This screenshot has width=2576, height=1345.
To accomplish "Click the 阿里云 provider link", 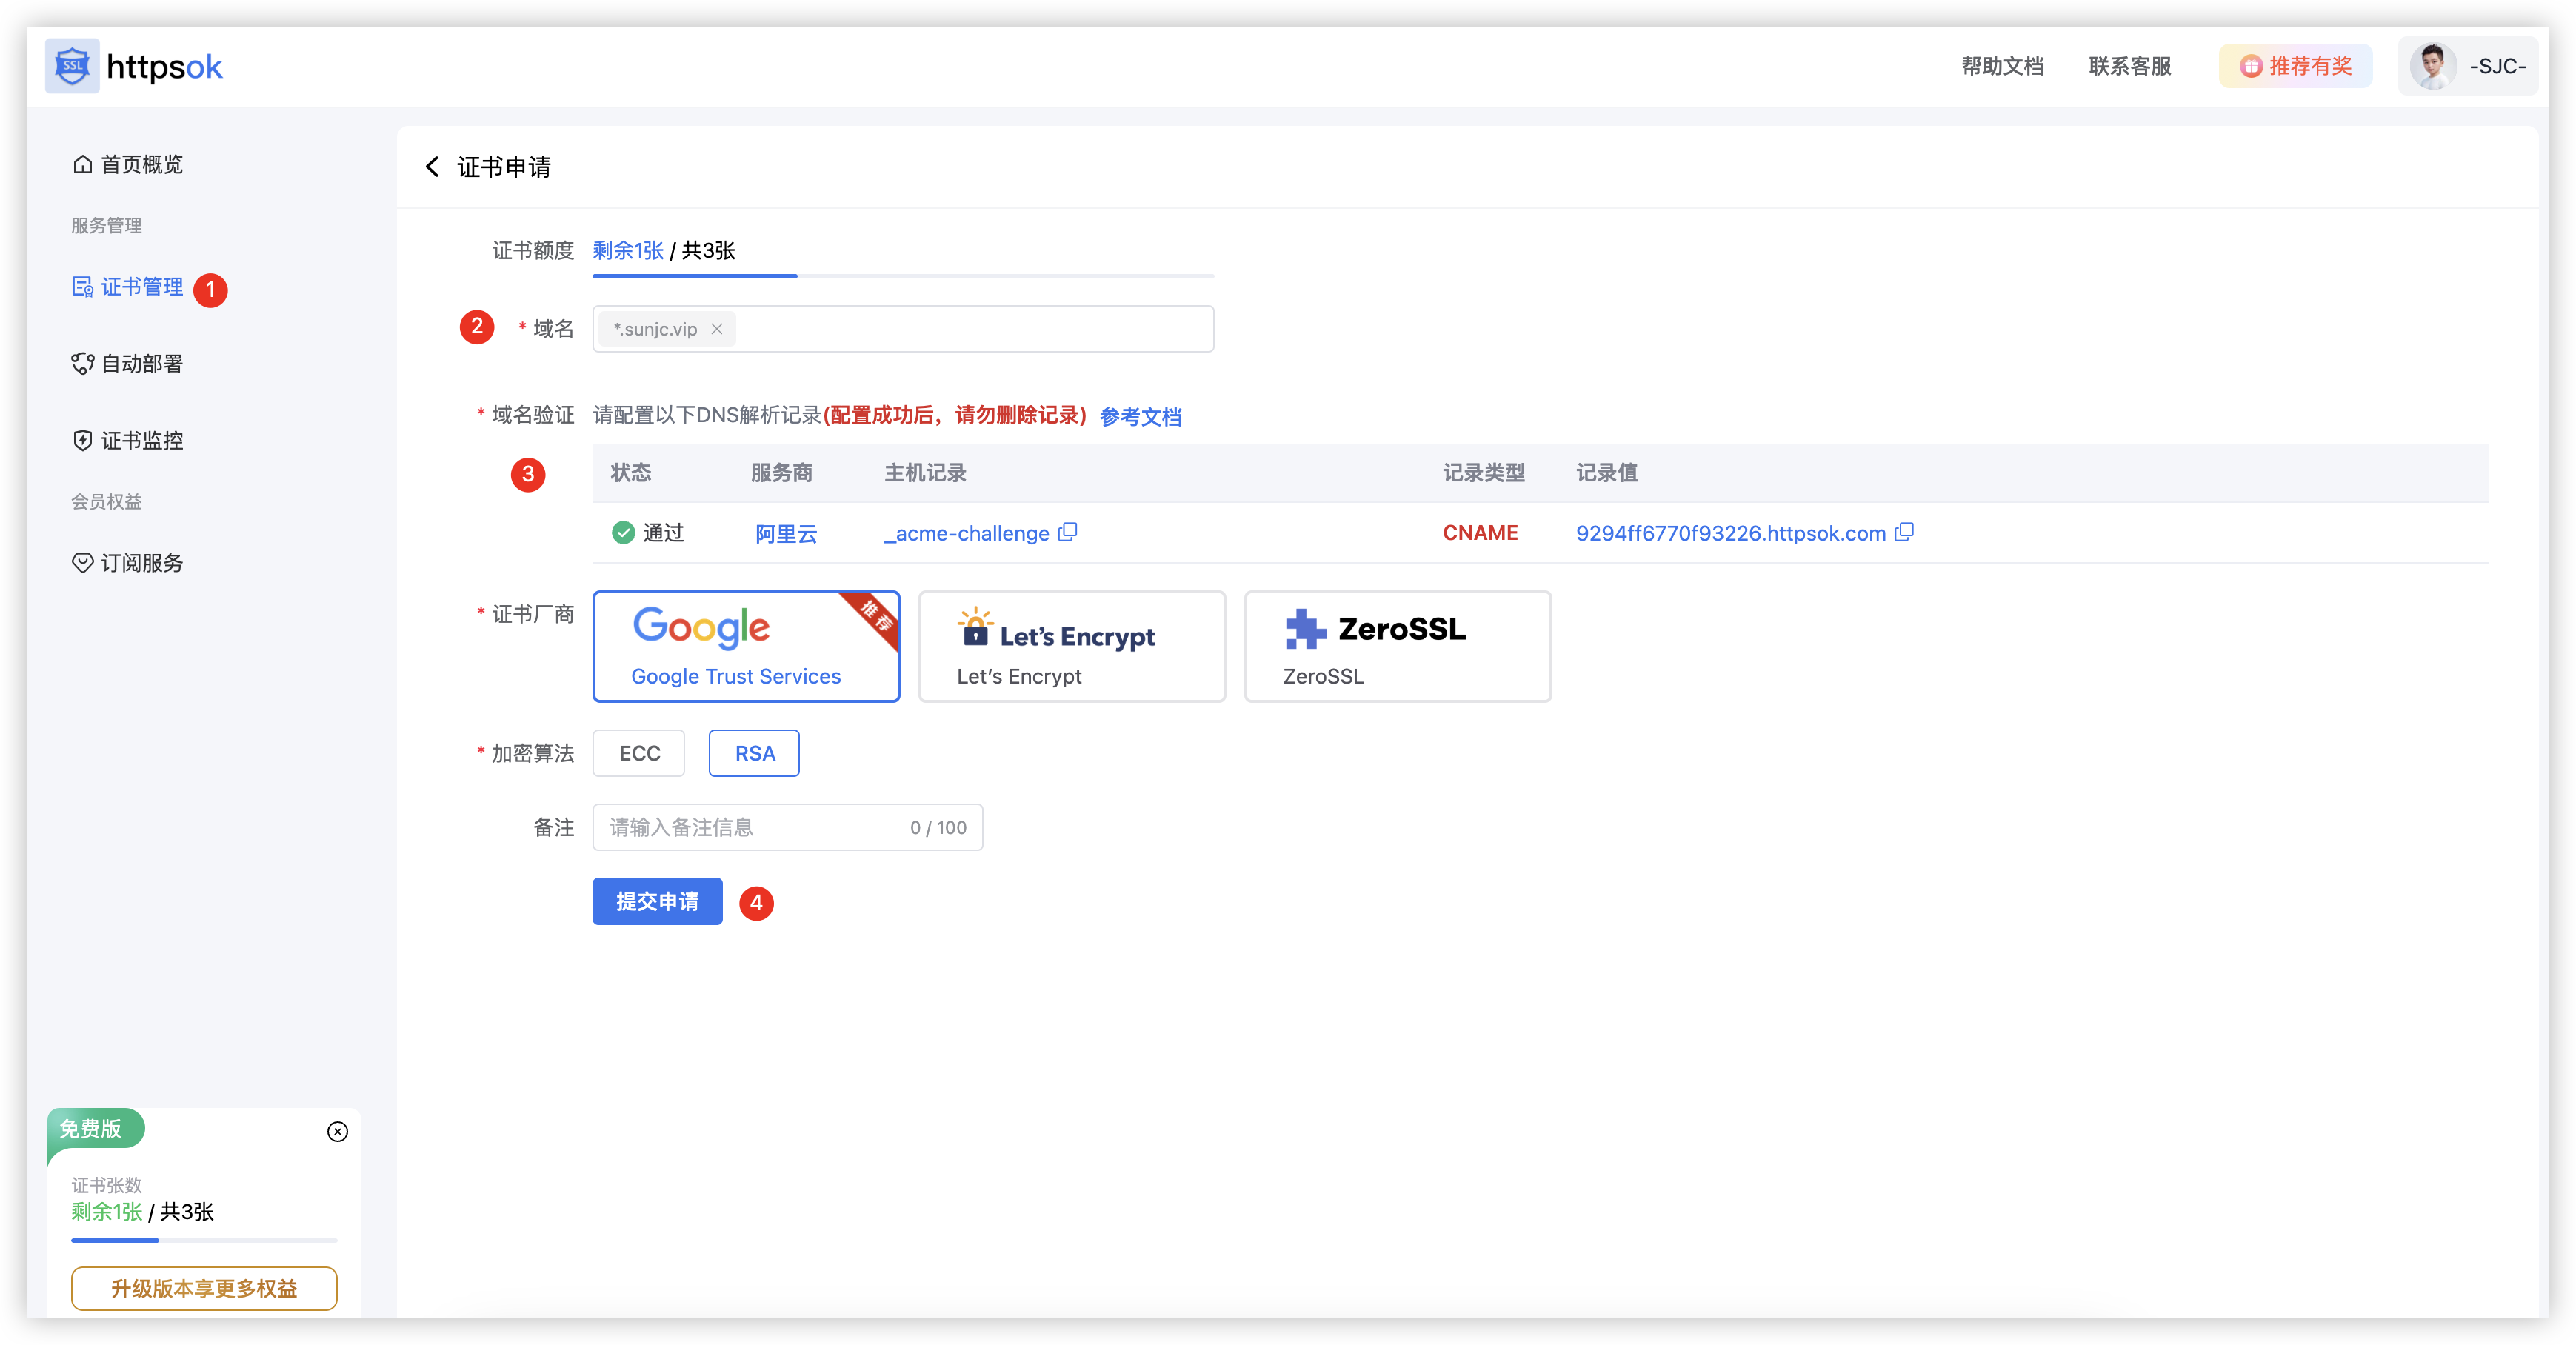I will click(786, 533).
